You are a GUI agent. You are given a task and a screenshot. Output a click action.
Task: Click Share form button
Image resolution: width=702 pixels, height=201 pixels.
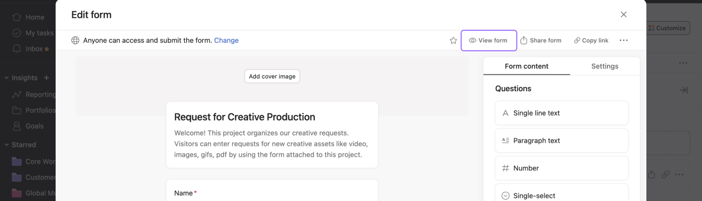click(x=541, y=41)
